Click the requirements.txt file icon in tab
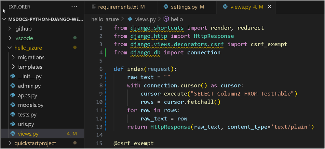 94,7
